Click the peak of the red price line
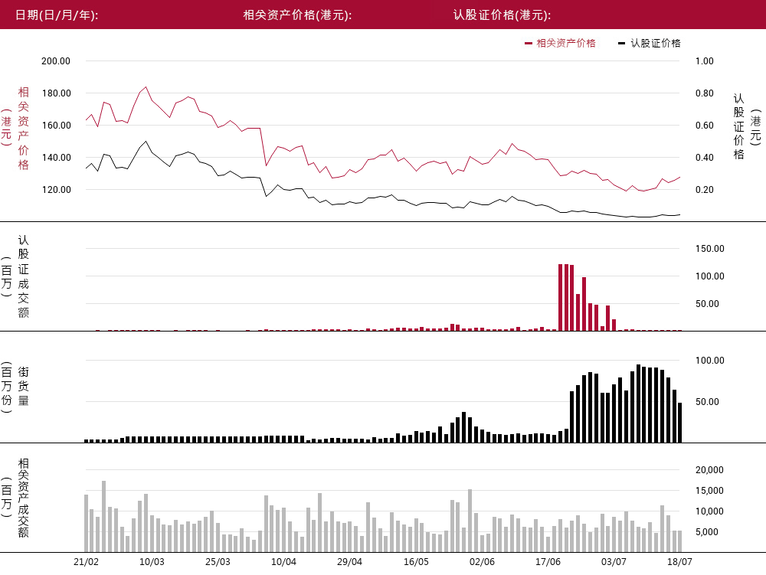 pyautogui.click(x=146, y=87)
